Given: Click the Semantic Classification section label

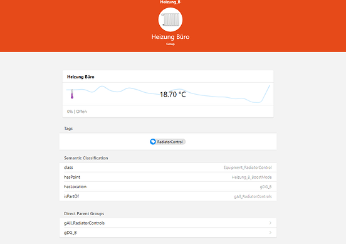Looking at the screenshot, I should point(86,158).
